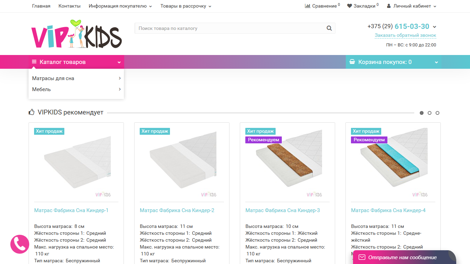Expand phone numbers dropdown arrow
Image resolution: width=470 pixels, height=264 pixels.
pos(435,27)
